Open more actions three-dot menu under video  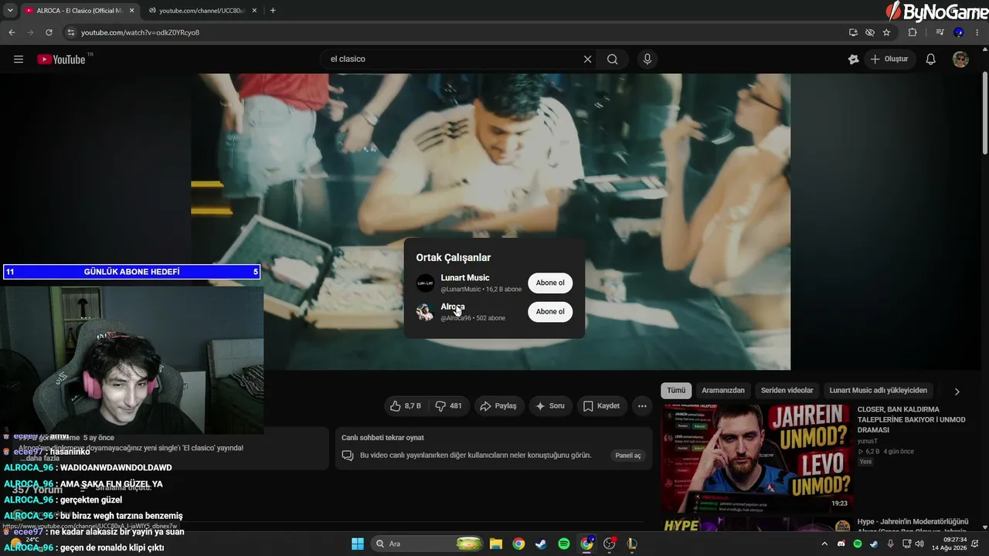coord(642,406)
